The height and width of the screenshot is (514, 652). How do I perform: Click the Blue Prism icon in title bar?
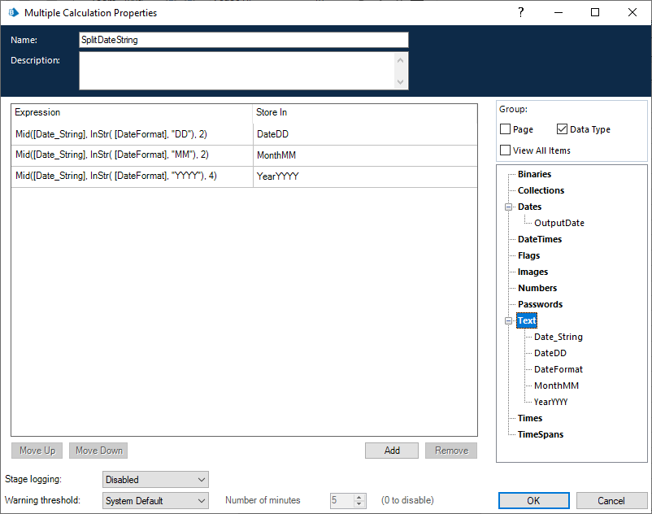tap(12, 13)
